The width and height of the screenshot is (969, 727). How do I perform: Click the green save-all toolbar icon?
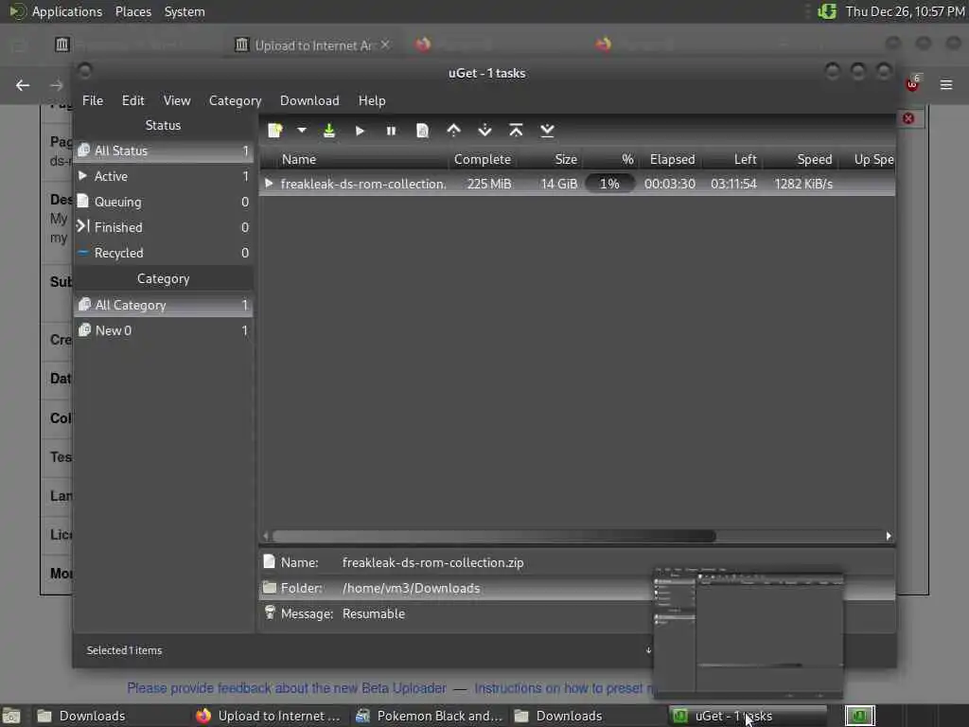click(329, 131)
